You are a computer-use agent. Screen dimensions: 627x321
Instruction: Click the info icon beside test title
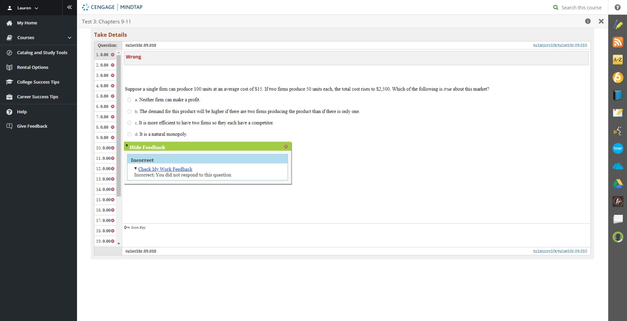point(588,21)
